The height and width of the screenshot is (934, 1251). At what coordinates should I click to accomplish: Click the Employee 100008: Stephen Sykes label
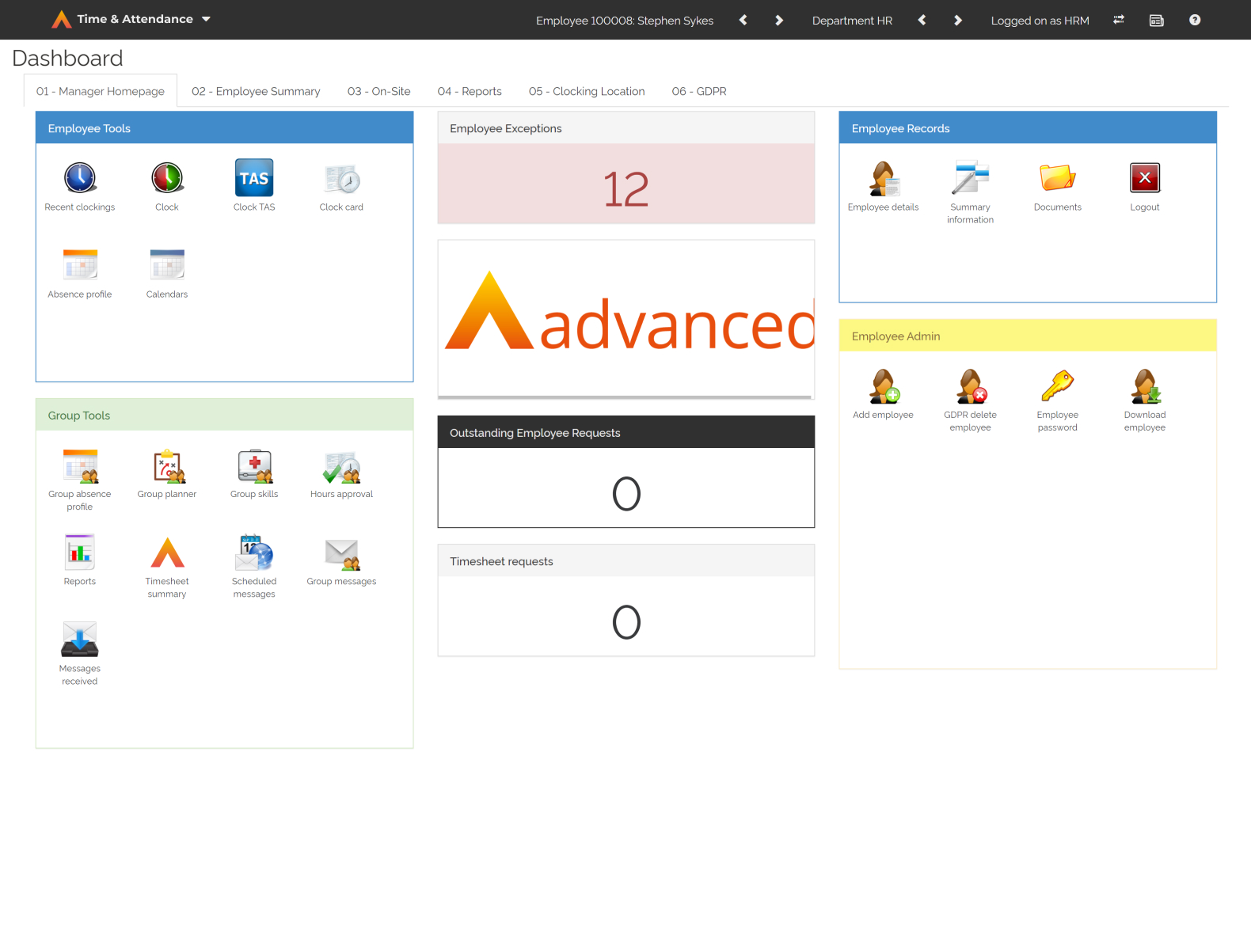click(x=625, y=21)
